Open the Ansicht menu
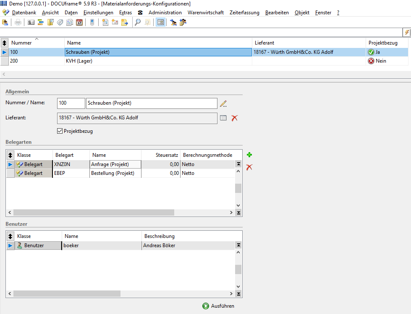 coord(50,13)
